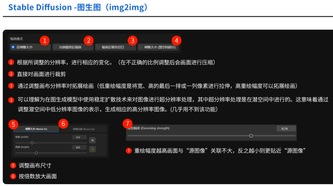This screenshot has width=333, height=186.
Task: Click the text '直接对画面进行裁剪'
Action: [x=41, y=74]
